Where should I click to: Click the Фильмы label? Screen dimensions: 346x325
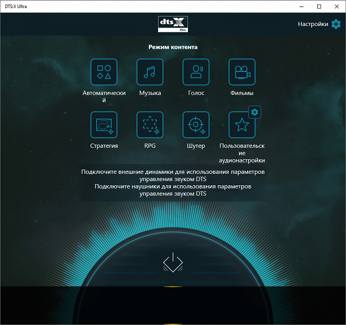[242, 93]
